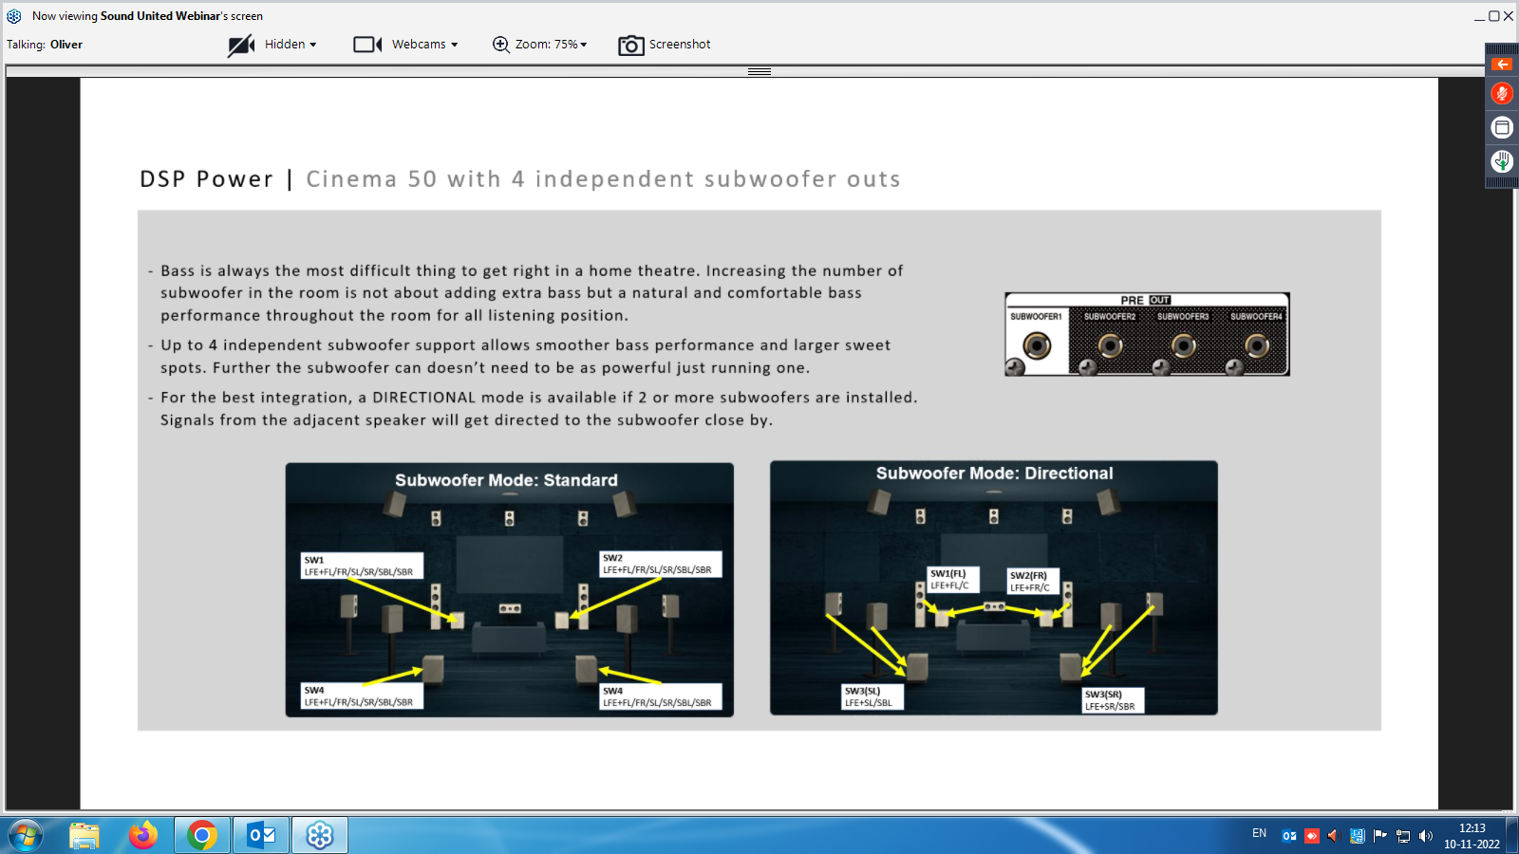Open Google Chrome from the taskbar
The height and width of the screenshot is (854, 1519).
pyautogui.click(x=201, y=836)
